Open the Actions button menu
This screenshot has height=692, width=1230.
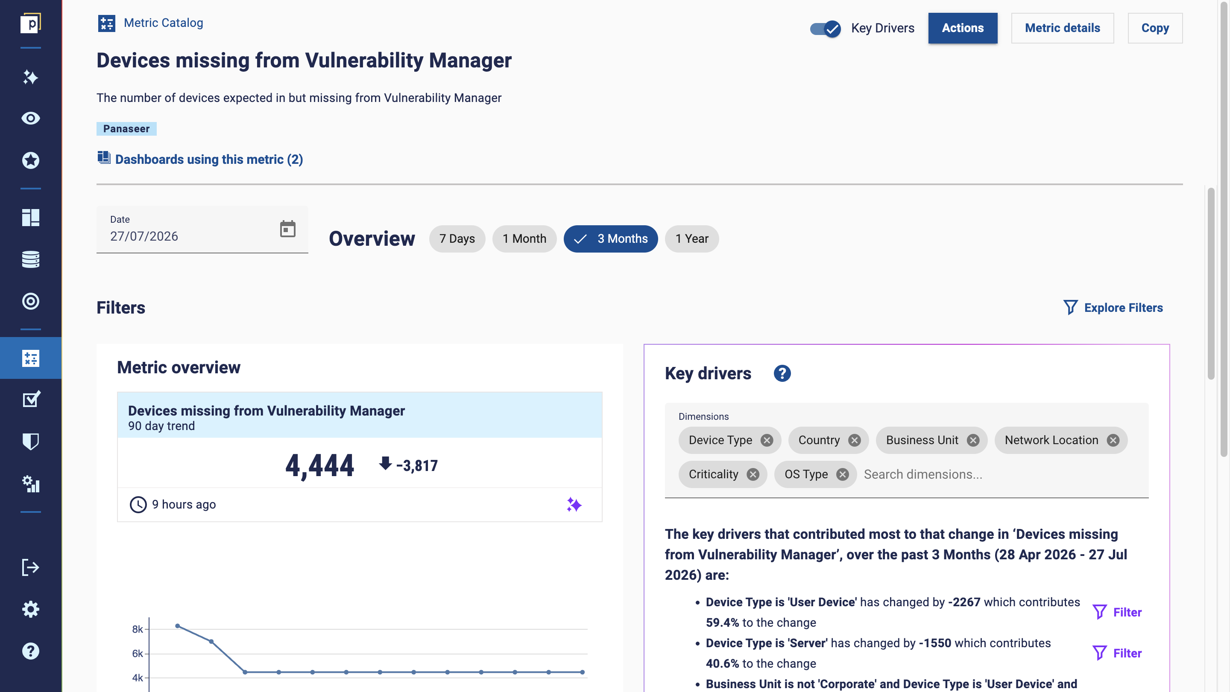tap(963, 28)
